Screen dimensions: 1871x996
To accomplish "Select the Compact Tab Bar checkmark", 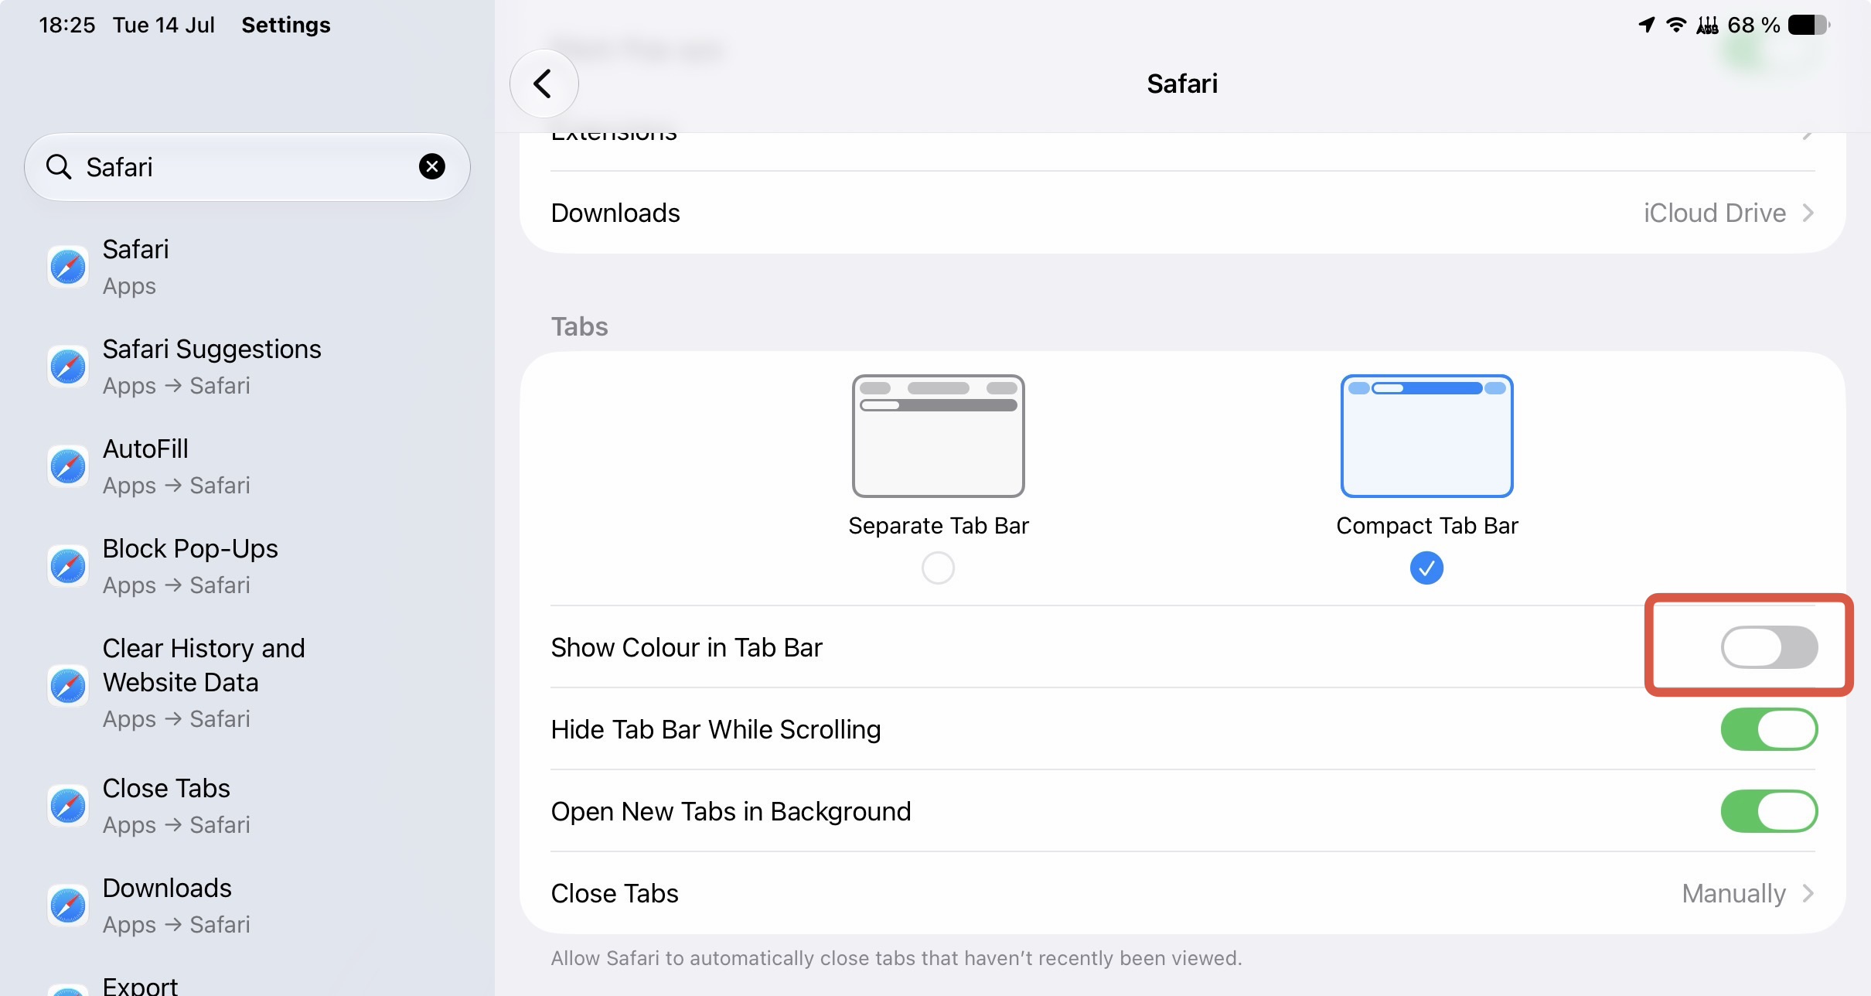I will tap(1426, 568).
